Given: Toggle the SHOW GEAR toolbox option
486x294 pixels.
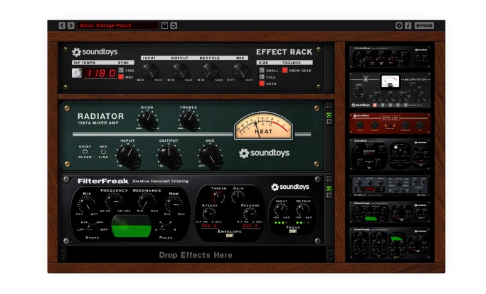Looking at the screenshot, I should (285, 70).
